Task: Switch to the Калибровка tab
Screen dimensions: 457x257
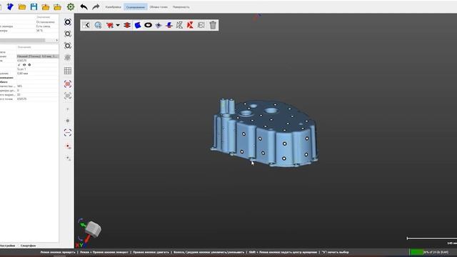Action: [x=113, y=7]
